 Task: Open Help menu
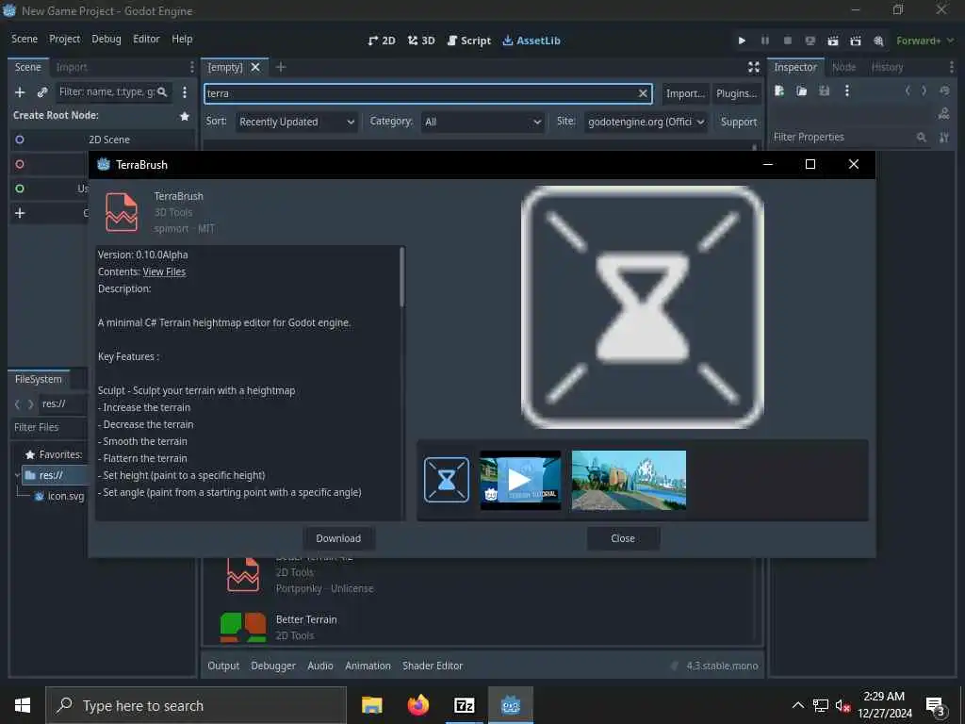pos(182,39)
